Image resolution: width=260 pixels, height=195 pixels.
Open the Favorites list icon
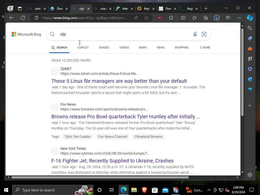tap(194, 18)
